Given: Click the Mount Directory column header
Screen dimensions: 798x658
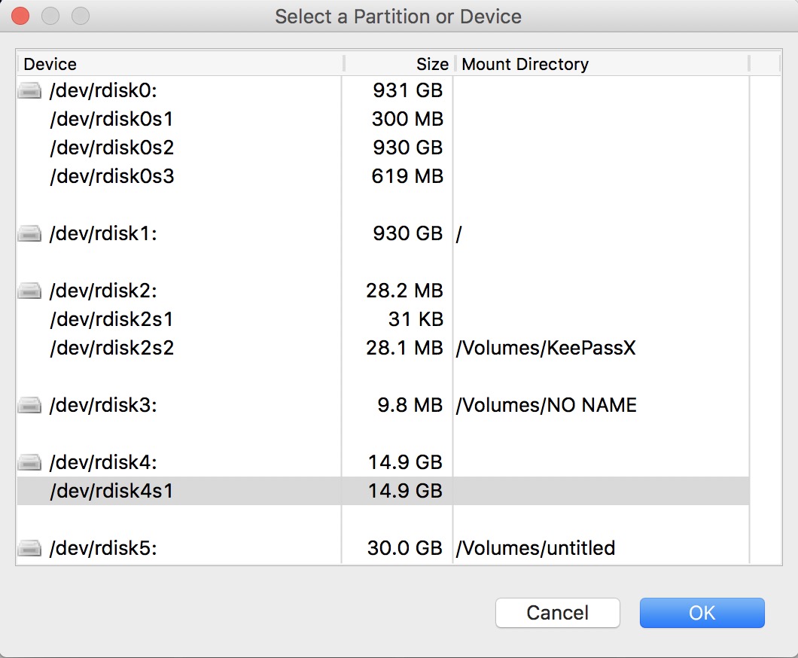Looking at the screenshot, I should point(525,64).
